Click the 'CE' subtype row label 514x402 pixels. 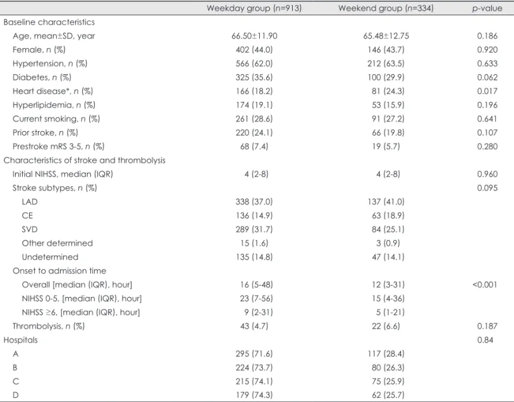[x=28, y=215]
